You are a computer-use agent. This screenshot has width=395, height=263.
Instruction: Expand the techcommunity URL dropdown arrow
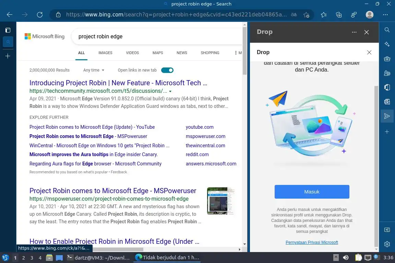(x=170, y=91)
